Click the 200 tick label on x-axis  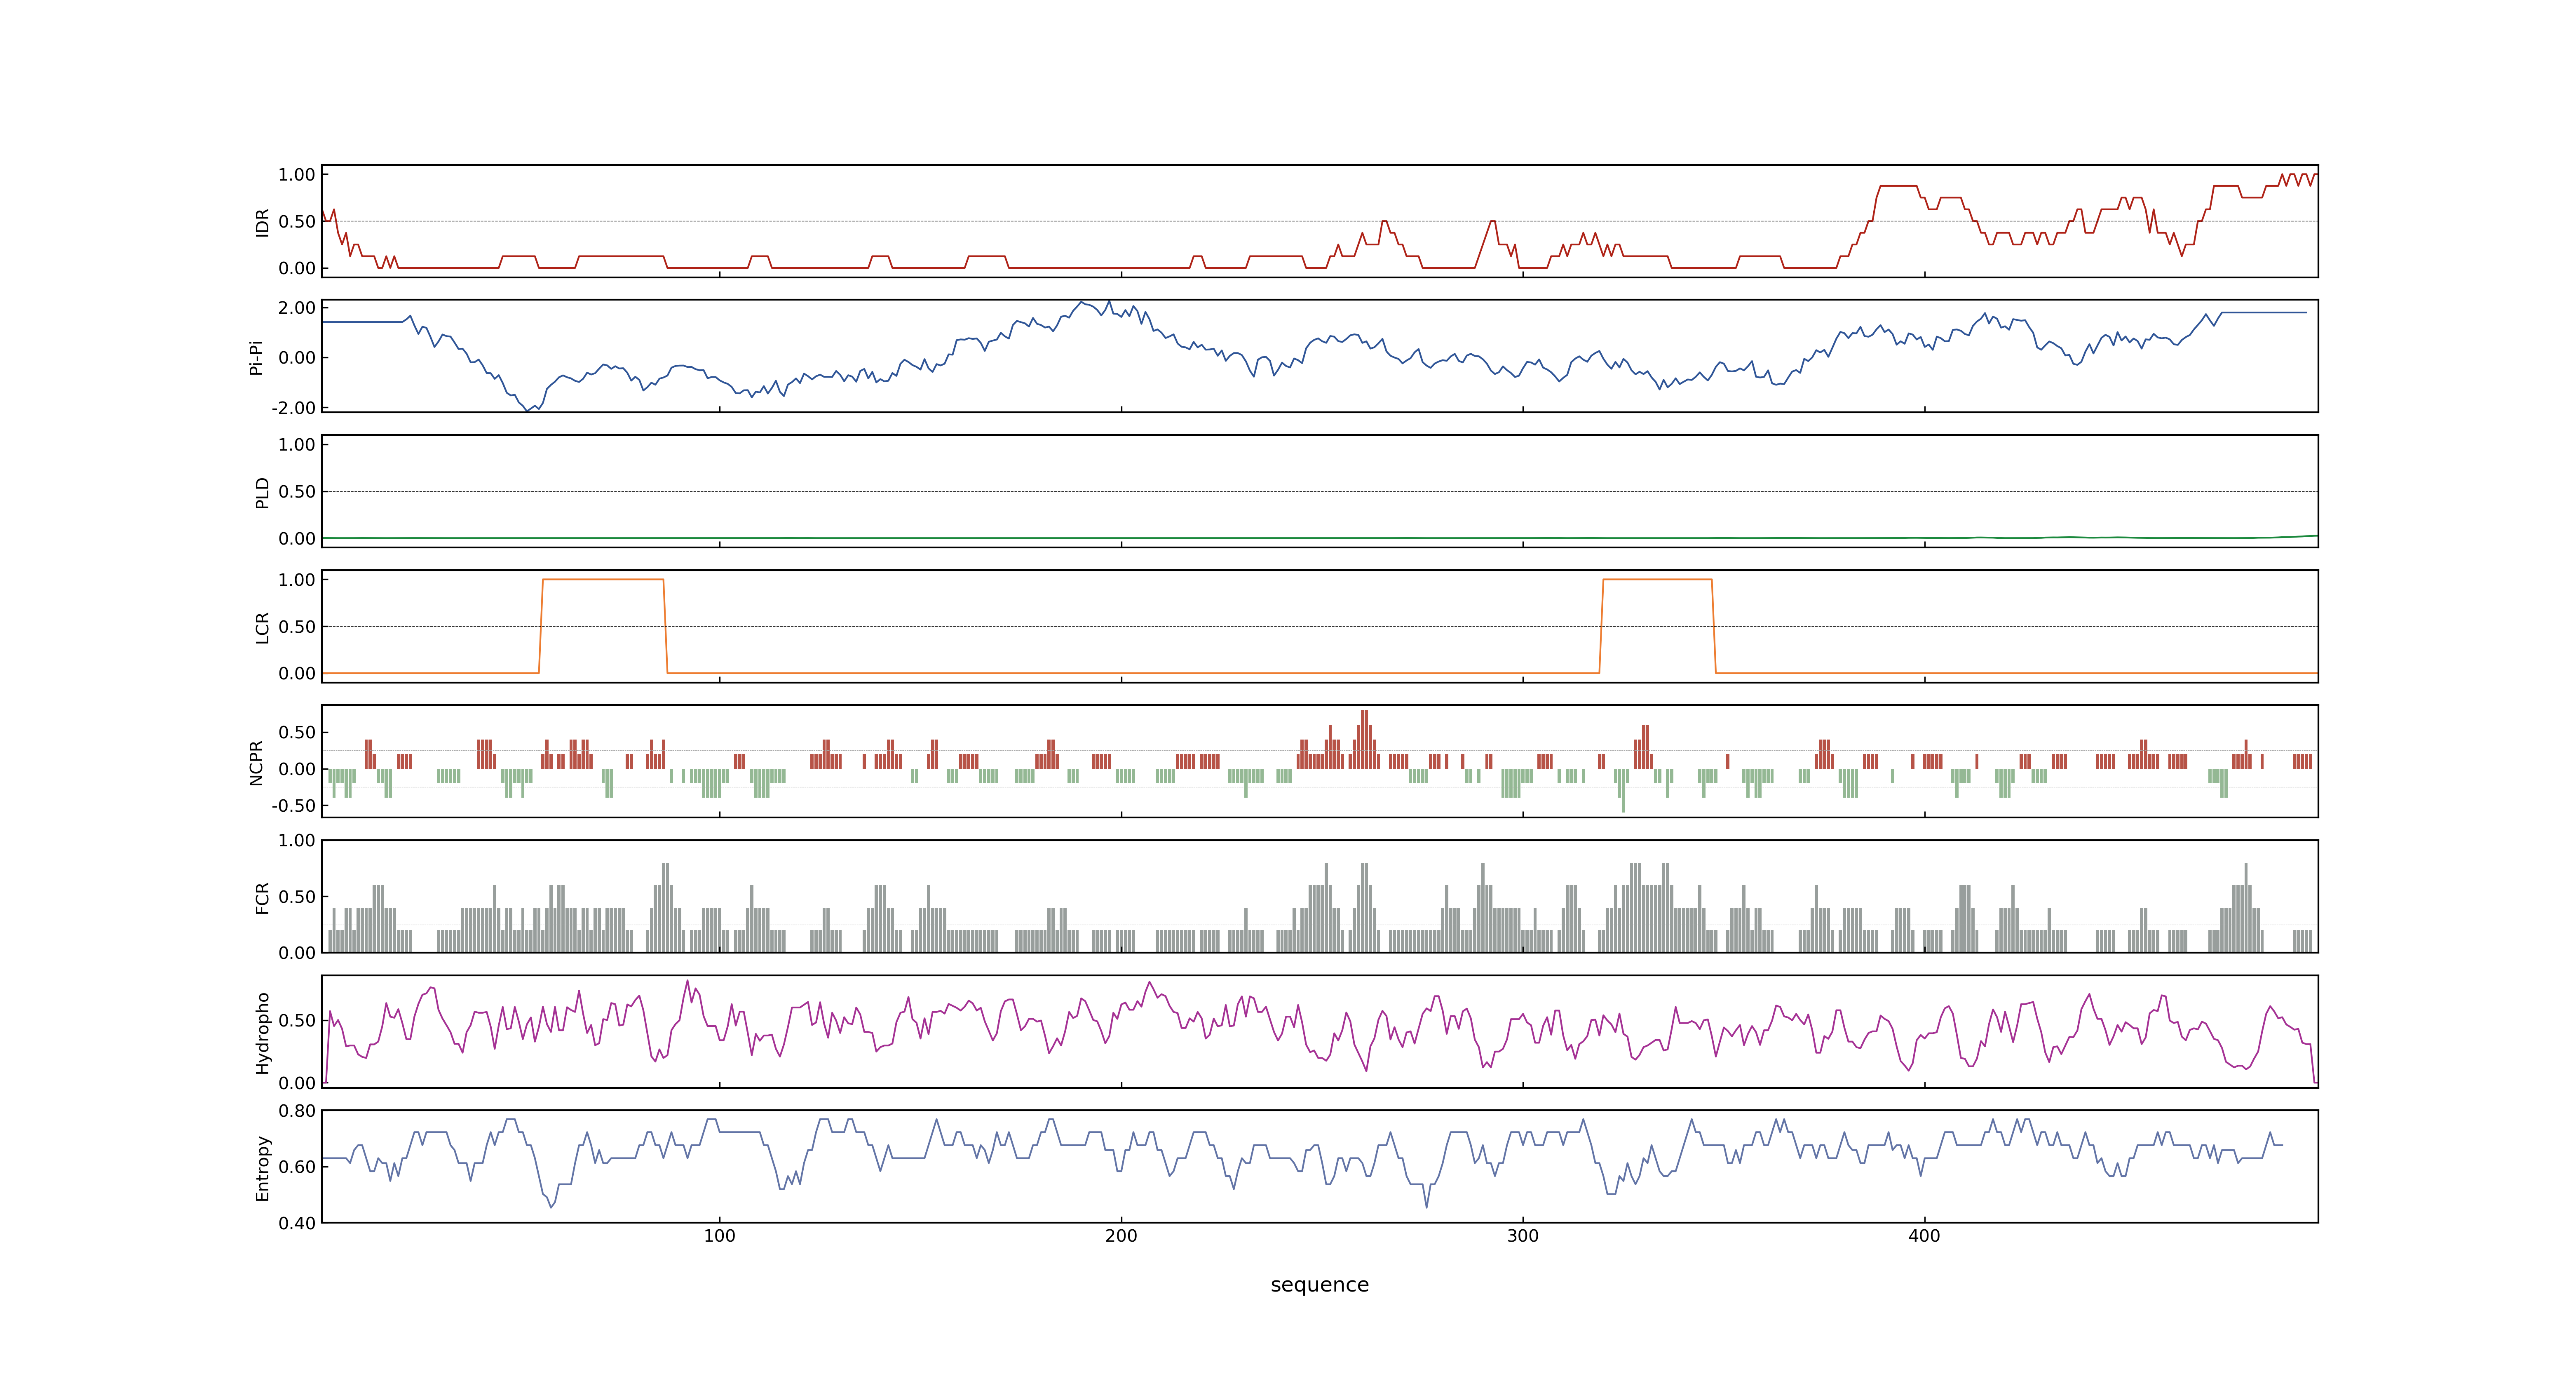click(x=1121, y=1236)
